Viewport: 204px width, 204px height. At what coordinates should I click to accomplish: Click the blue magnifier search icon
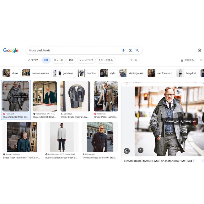(x=137, y=50)
